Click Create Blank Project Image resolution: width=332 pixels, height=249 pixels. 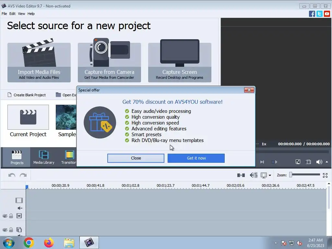pos(27,95)
